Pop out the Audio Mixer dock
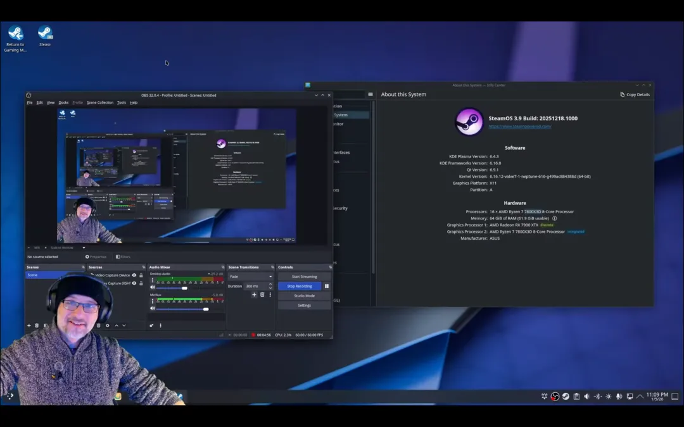Viewport: 684px width, 427px height. point(223,267)
